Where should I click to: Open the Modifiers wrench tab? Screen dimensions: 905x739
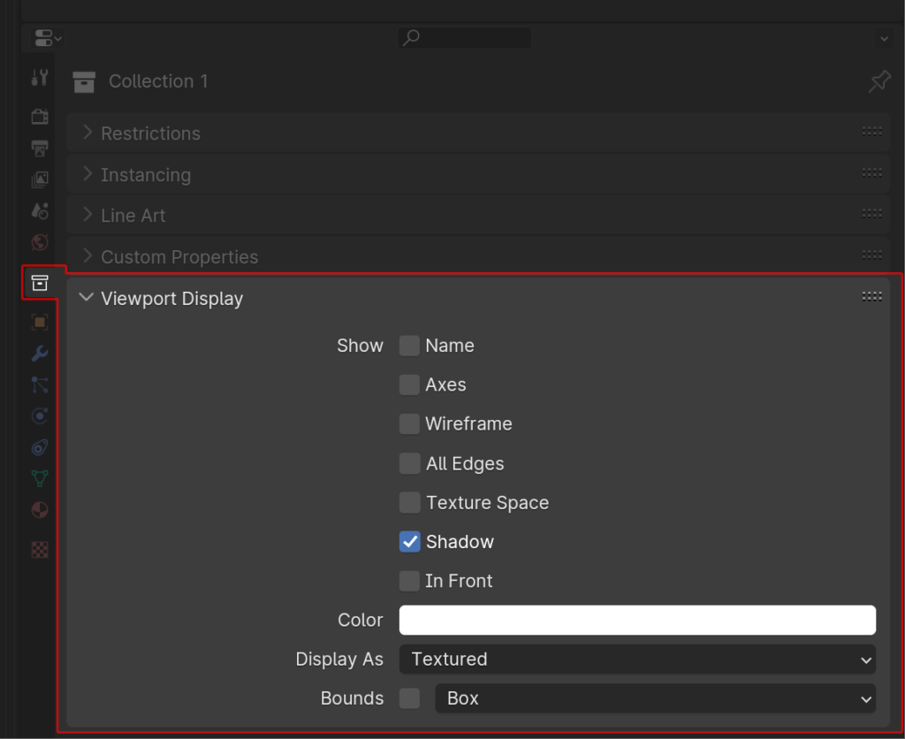click(39, 354)
